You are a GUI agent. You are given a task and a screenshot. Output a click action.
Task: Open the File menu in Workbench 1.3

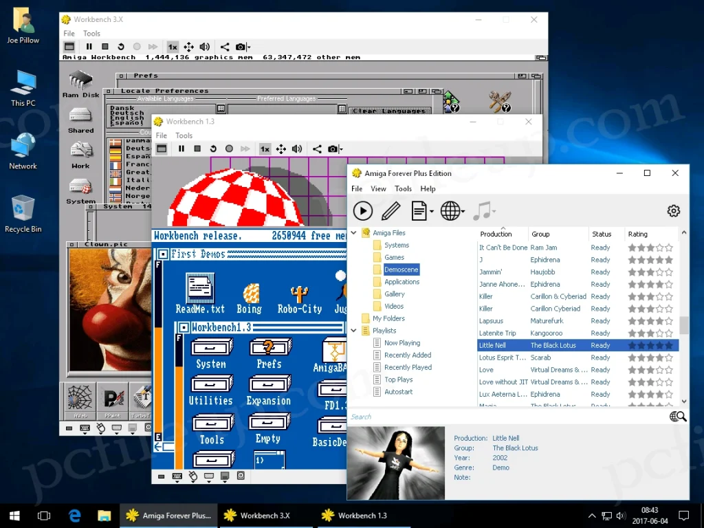[x=162, y=135]
